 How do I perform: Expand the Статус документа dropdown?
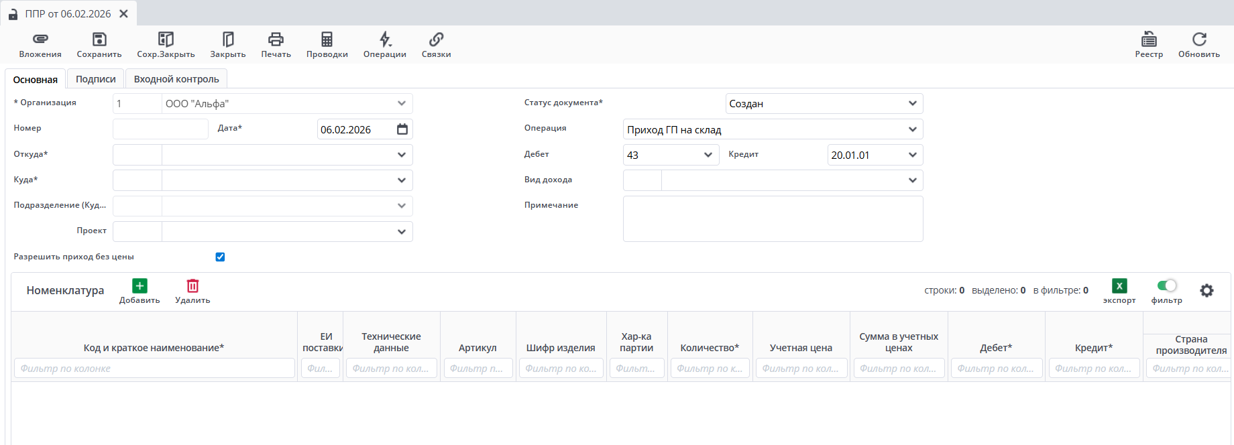(x=912, y=104)
